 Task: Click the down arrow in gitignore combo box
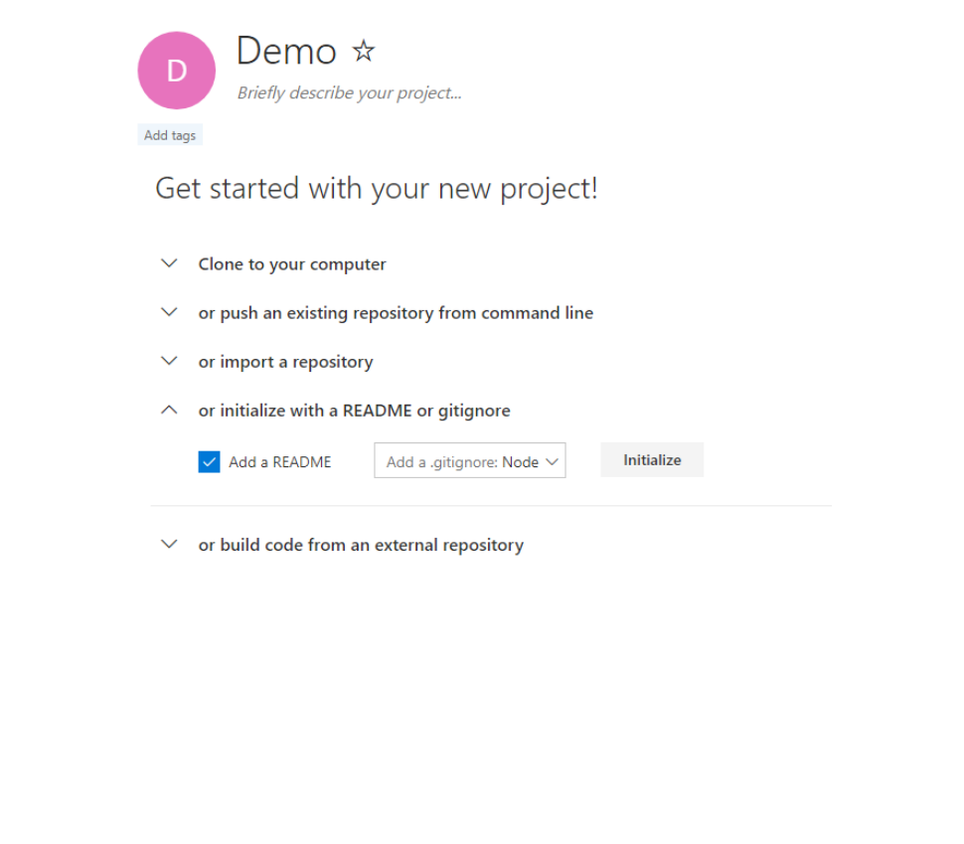click(553, 461)
